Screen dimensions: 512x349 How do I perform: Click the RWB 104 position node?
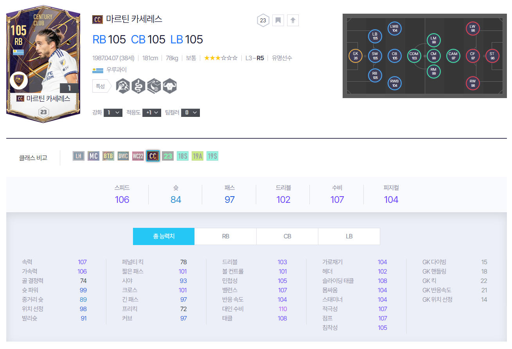(x=395, y=83)
